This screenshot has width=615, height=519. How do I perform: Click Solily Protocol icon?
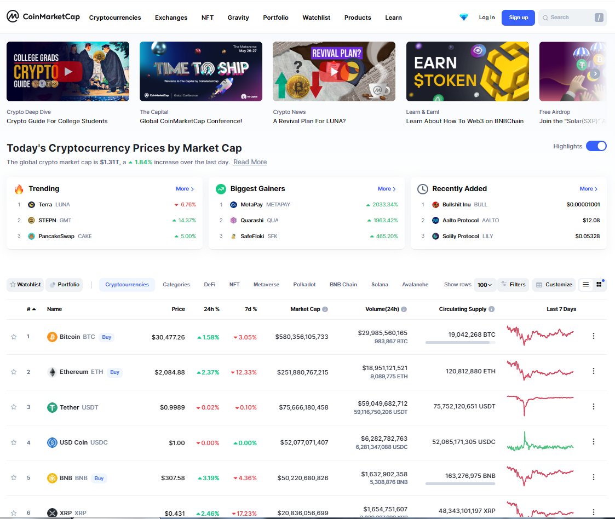point(435,236)
